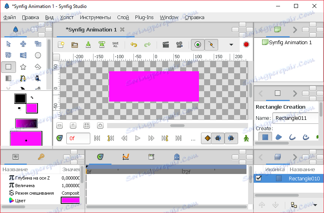This screenshot has width=324, height=213.
Task: Zoom in on the canvas
Action: pos(100,125)
